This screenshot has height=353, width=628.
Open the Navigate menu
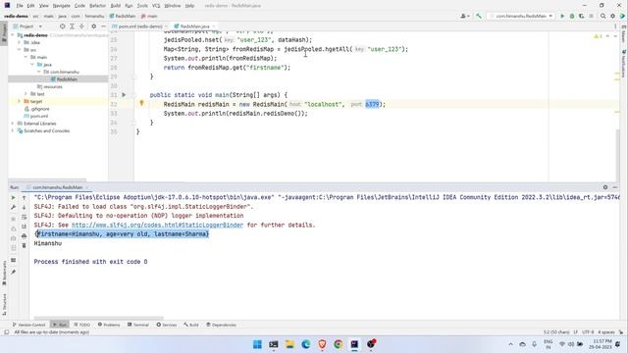pyautogui.click(x=61, y=6)
